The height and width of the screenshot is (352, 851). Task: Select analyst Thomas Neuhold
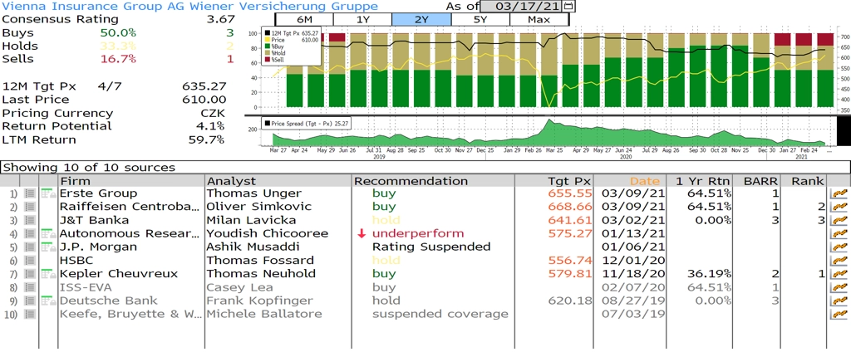[x=260, y=274]
